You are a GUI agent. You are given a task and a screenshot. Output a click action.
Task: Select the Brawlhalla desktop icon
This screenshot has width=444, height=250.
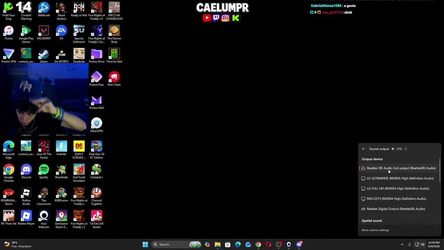pos(61,172)
